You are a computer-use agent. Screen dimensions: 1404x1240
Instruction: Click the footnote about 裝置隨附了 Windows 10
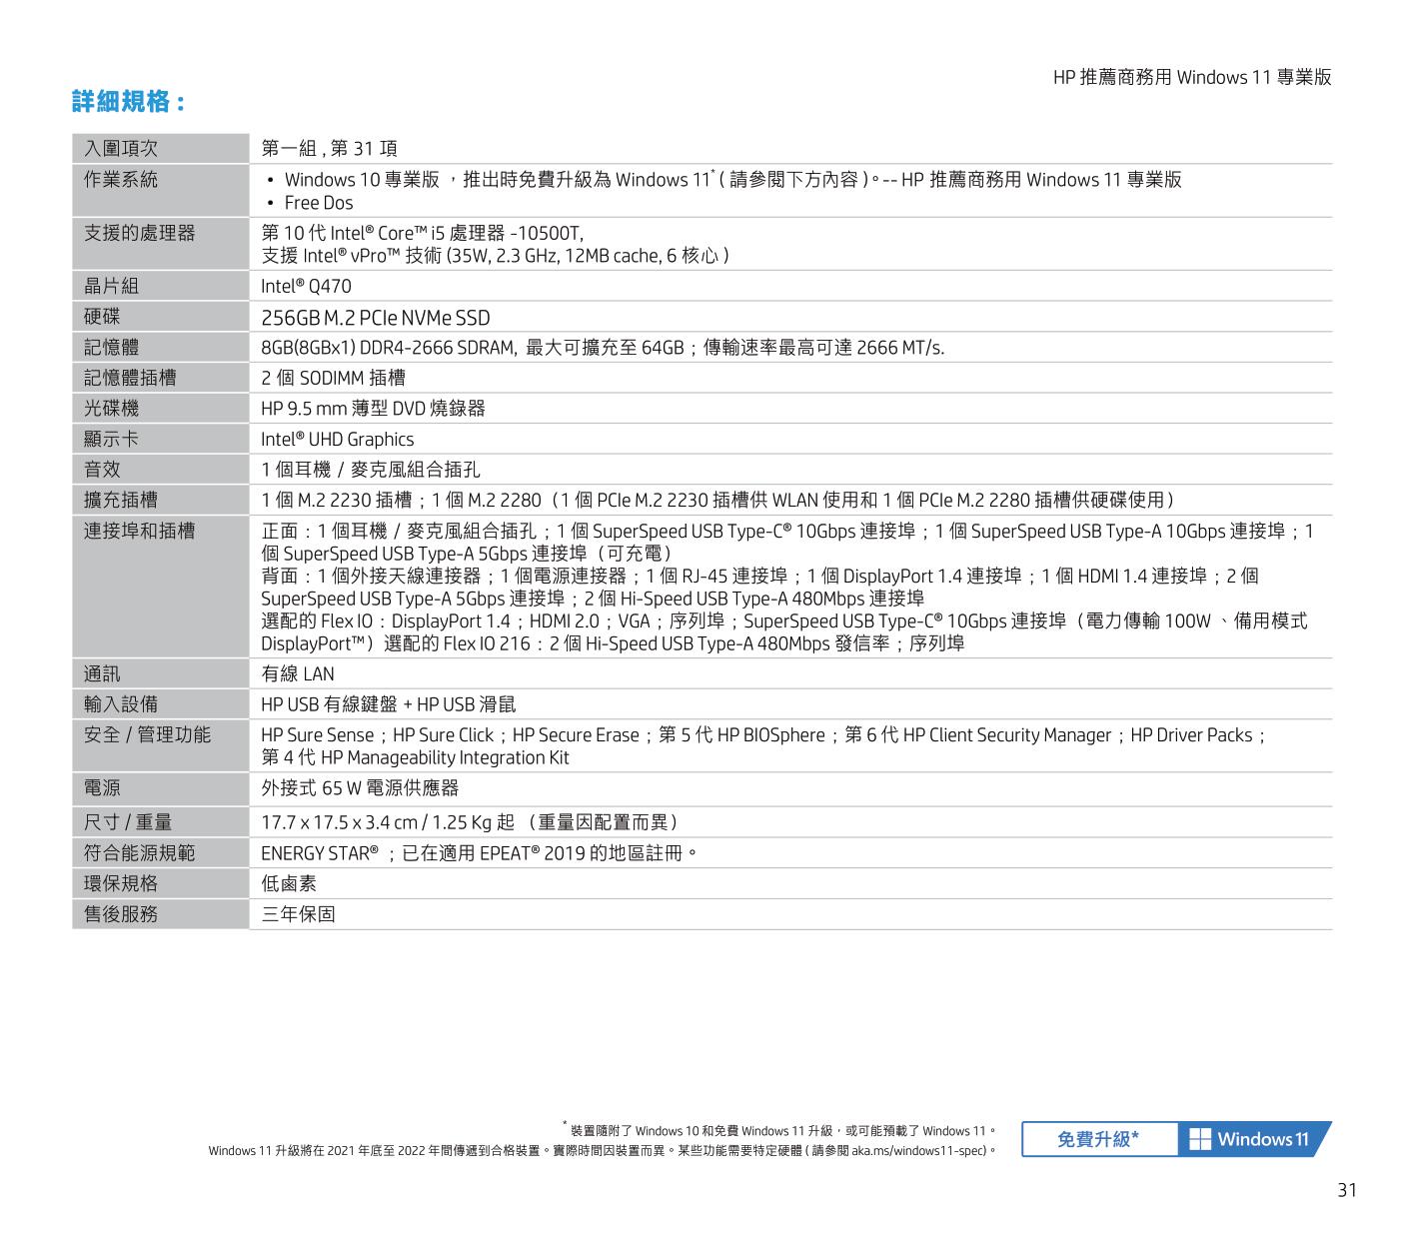click(779, 1131)
